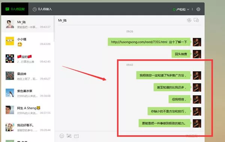Open the quick reply icon in input toolbar
The height and width of the screenshot is (142, 225).
[x=76, y=136]
